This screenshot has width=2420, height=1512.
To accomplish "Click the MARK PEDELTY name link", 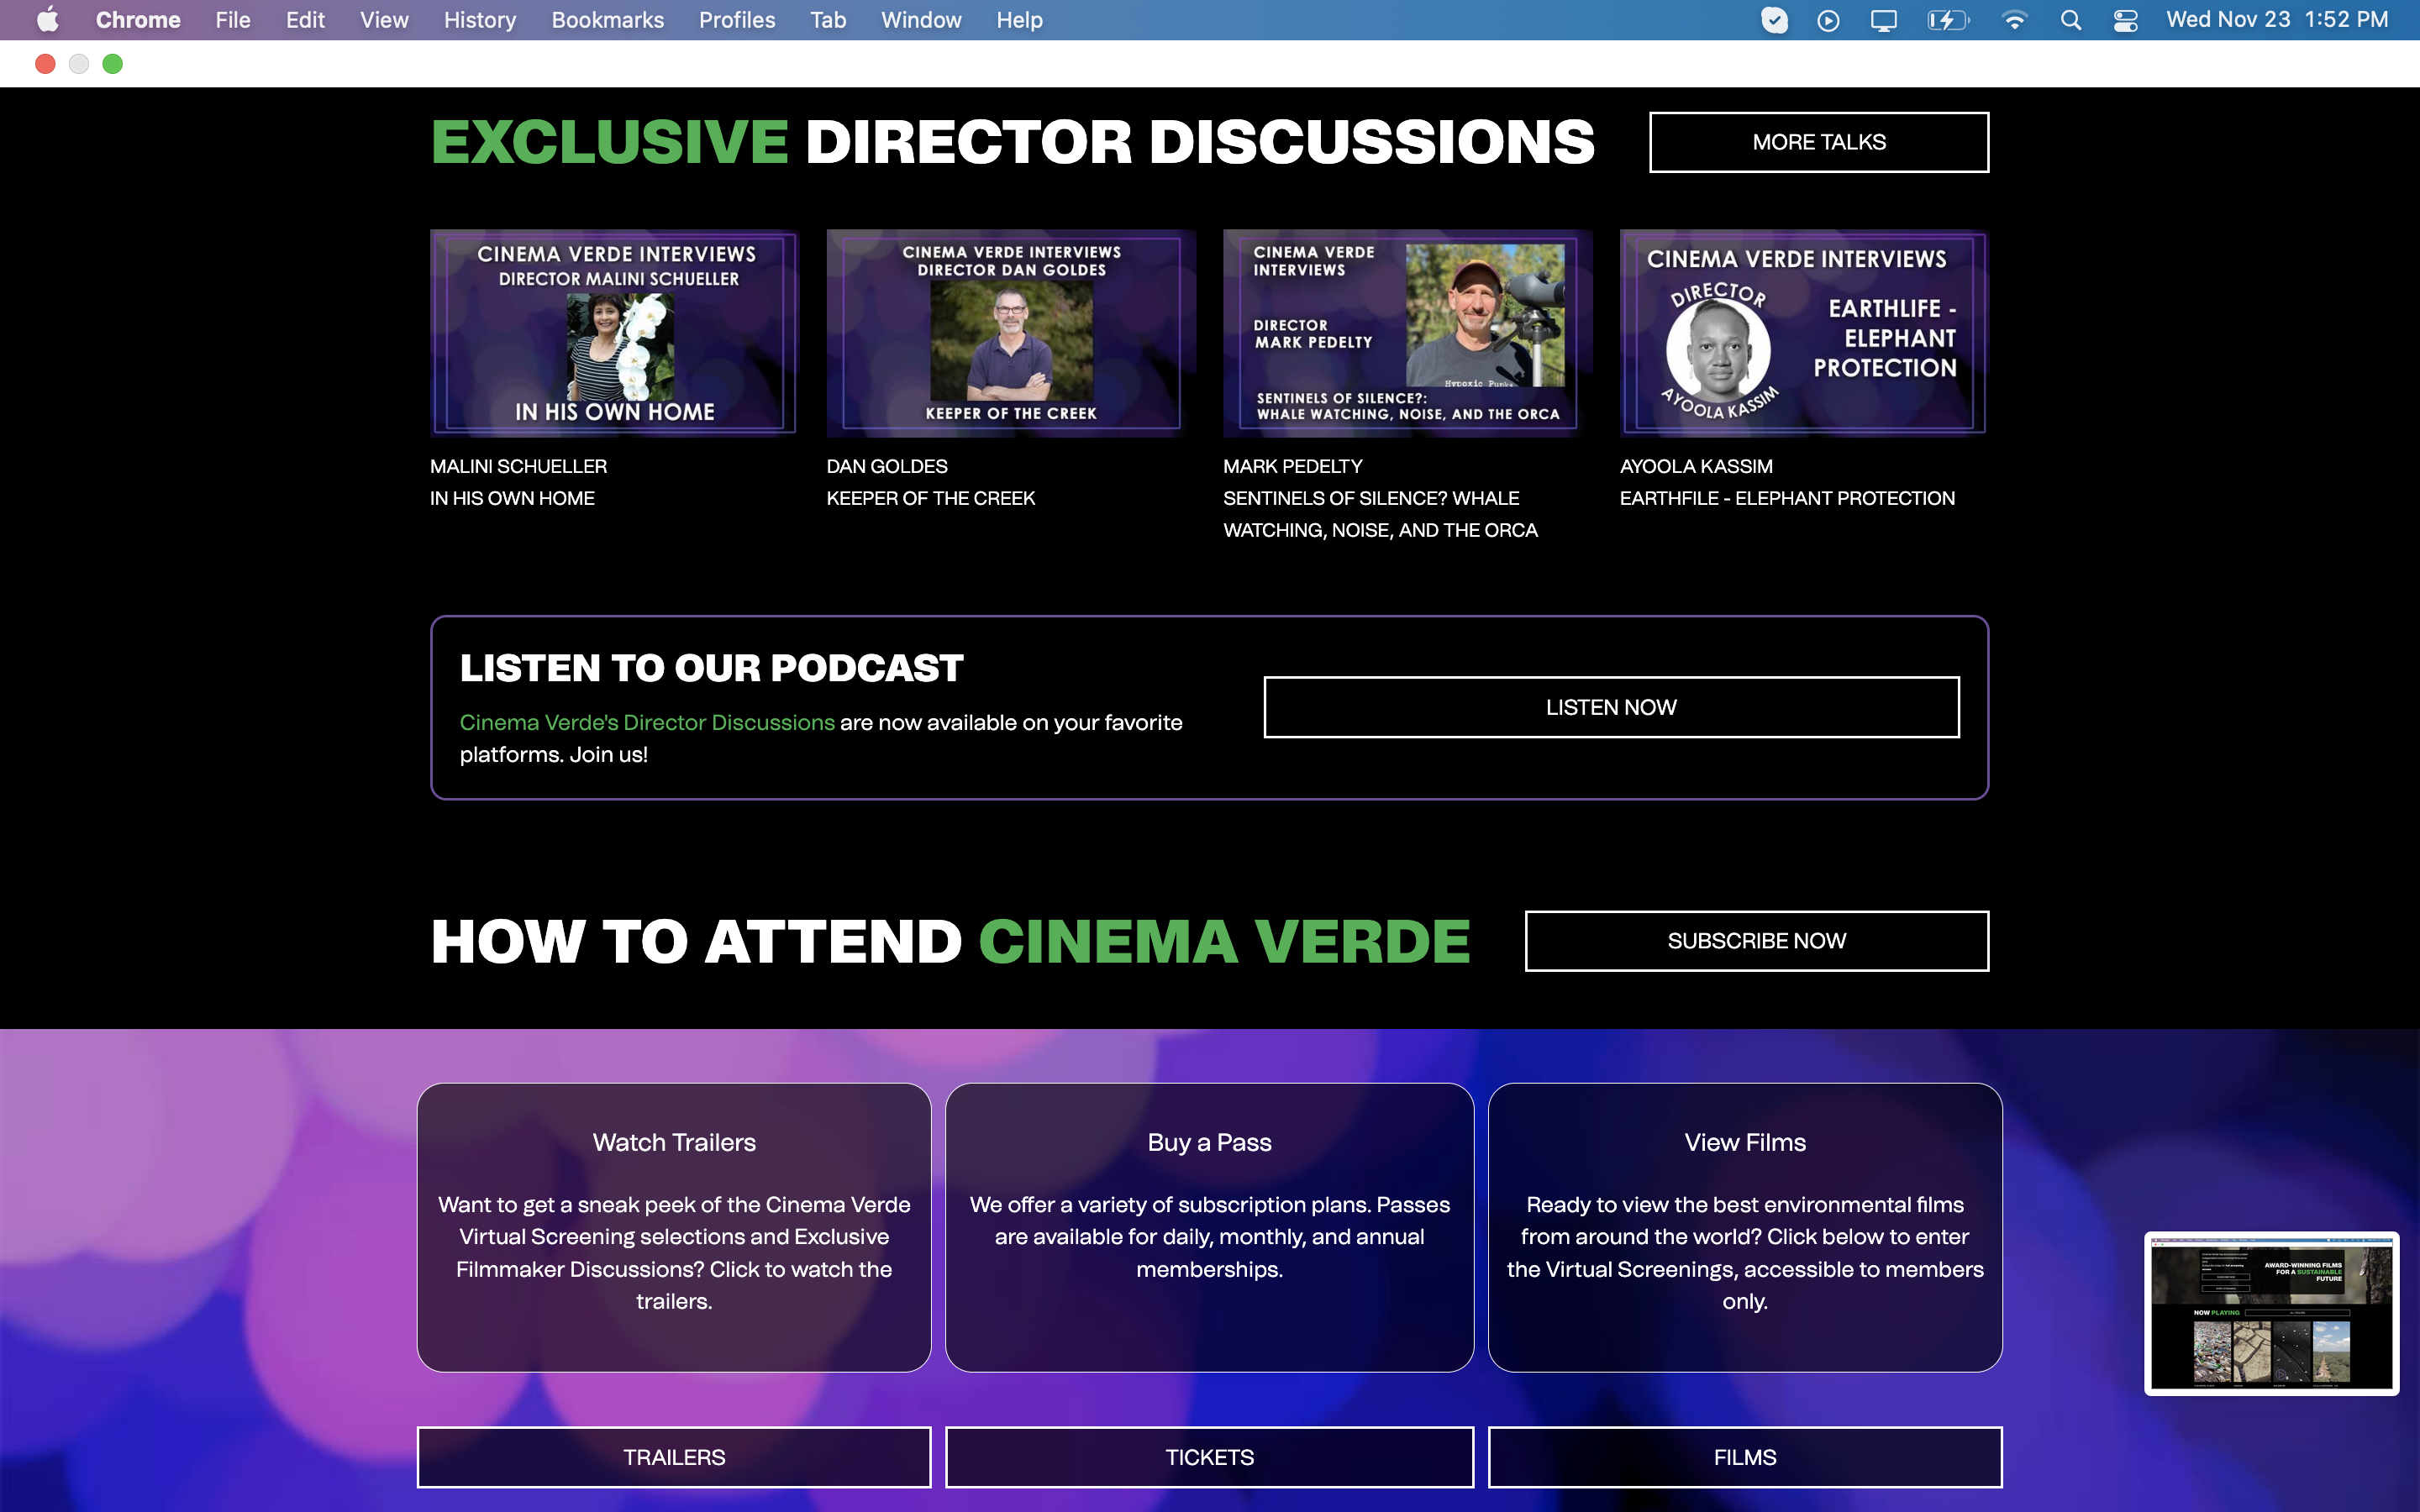I will (1292, 466).
